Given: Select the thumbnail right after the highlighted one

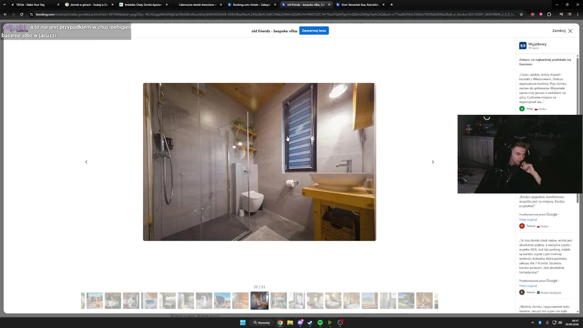Looking at the screenshot, I should pos(278,301).
